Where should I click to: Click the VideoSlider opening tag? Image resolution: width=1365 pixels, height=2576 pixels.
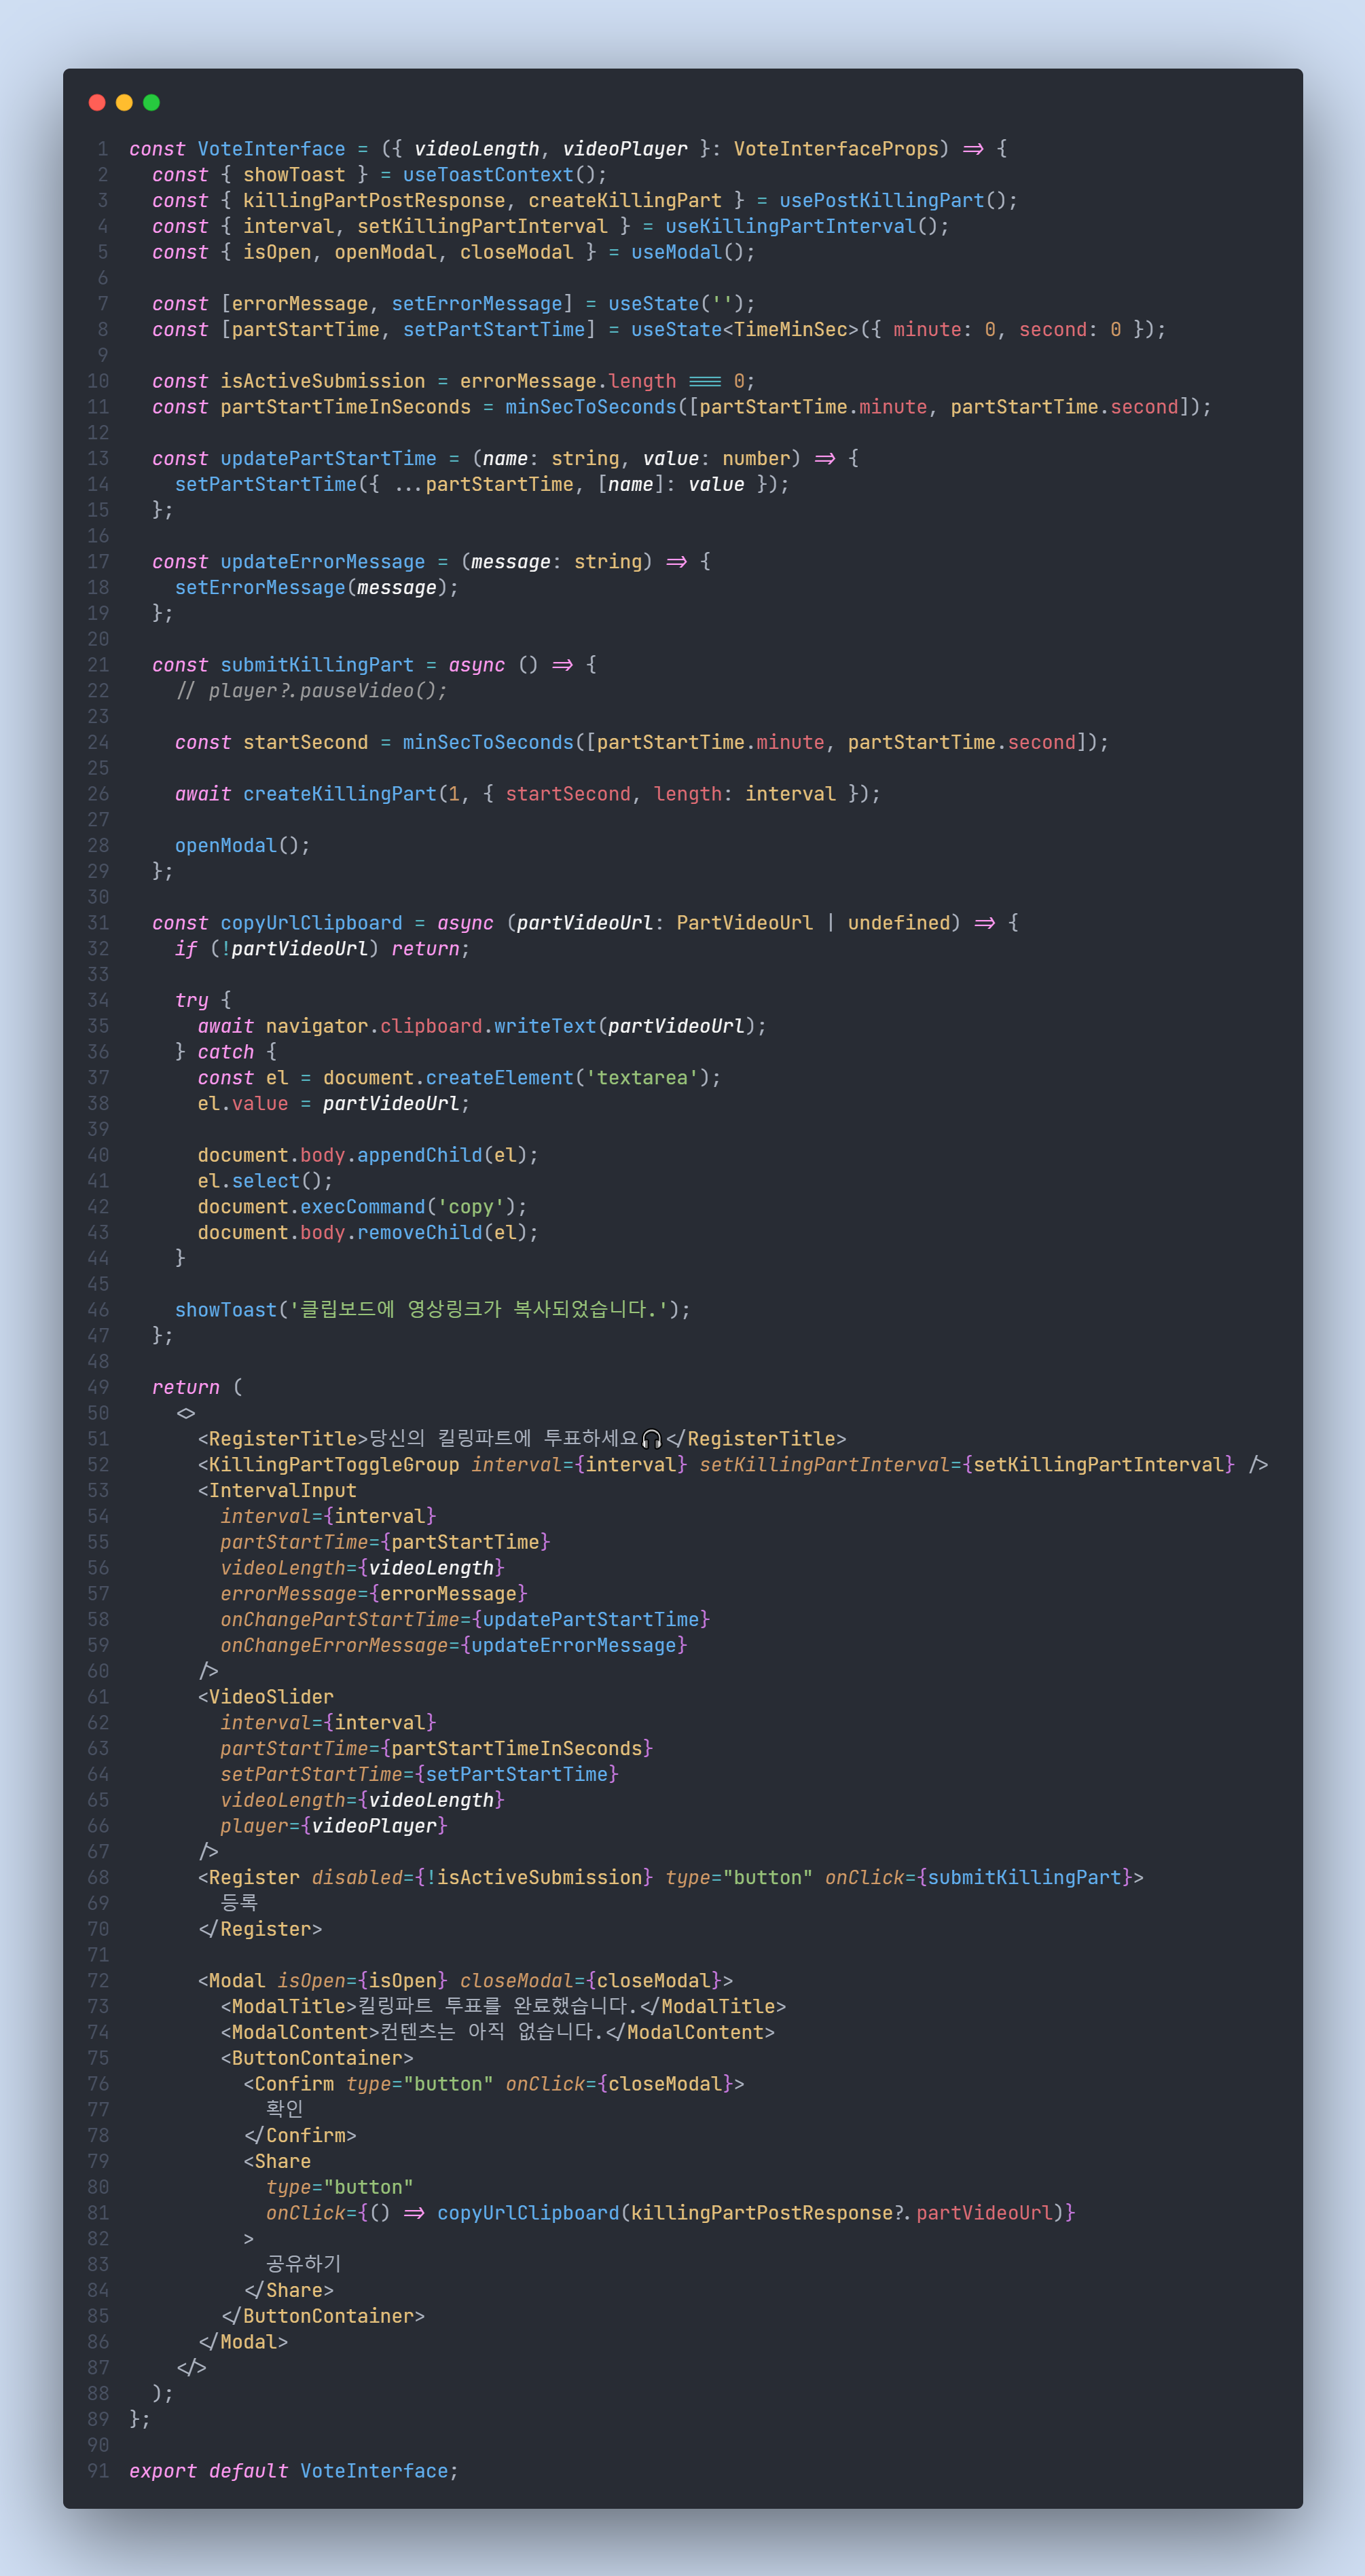pyautogui.click(x=270, y=1697)
